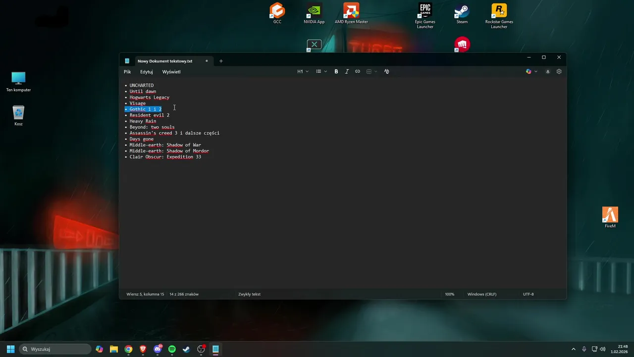Click the table icon in Notepad toolbar
This screenshot has width=634, height=357.
(369, 71)
